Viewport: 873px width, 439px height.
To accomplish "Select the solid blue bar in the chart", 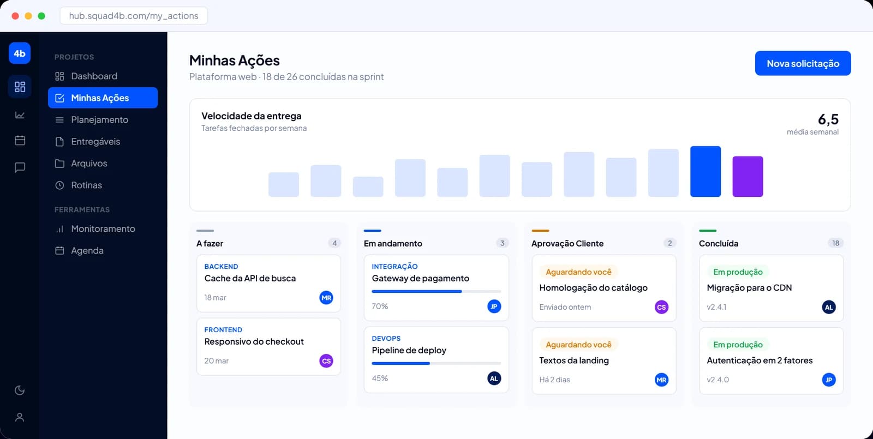I will point(705,171).
